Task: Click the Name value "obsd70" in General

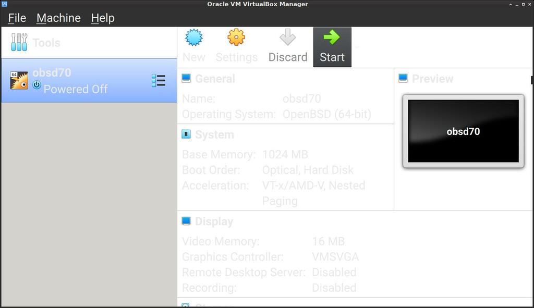Action: 302,98
